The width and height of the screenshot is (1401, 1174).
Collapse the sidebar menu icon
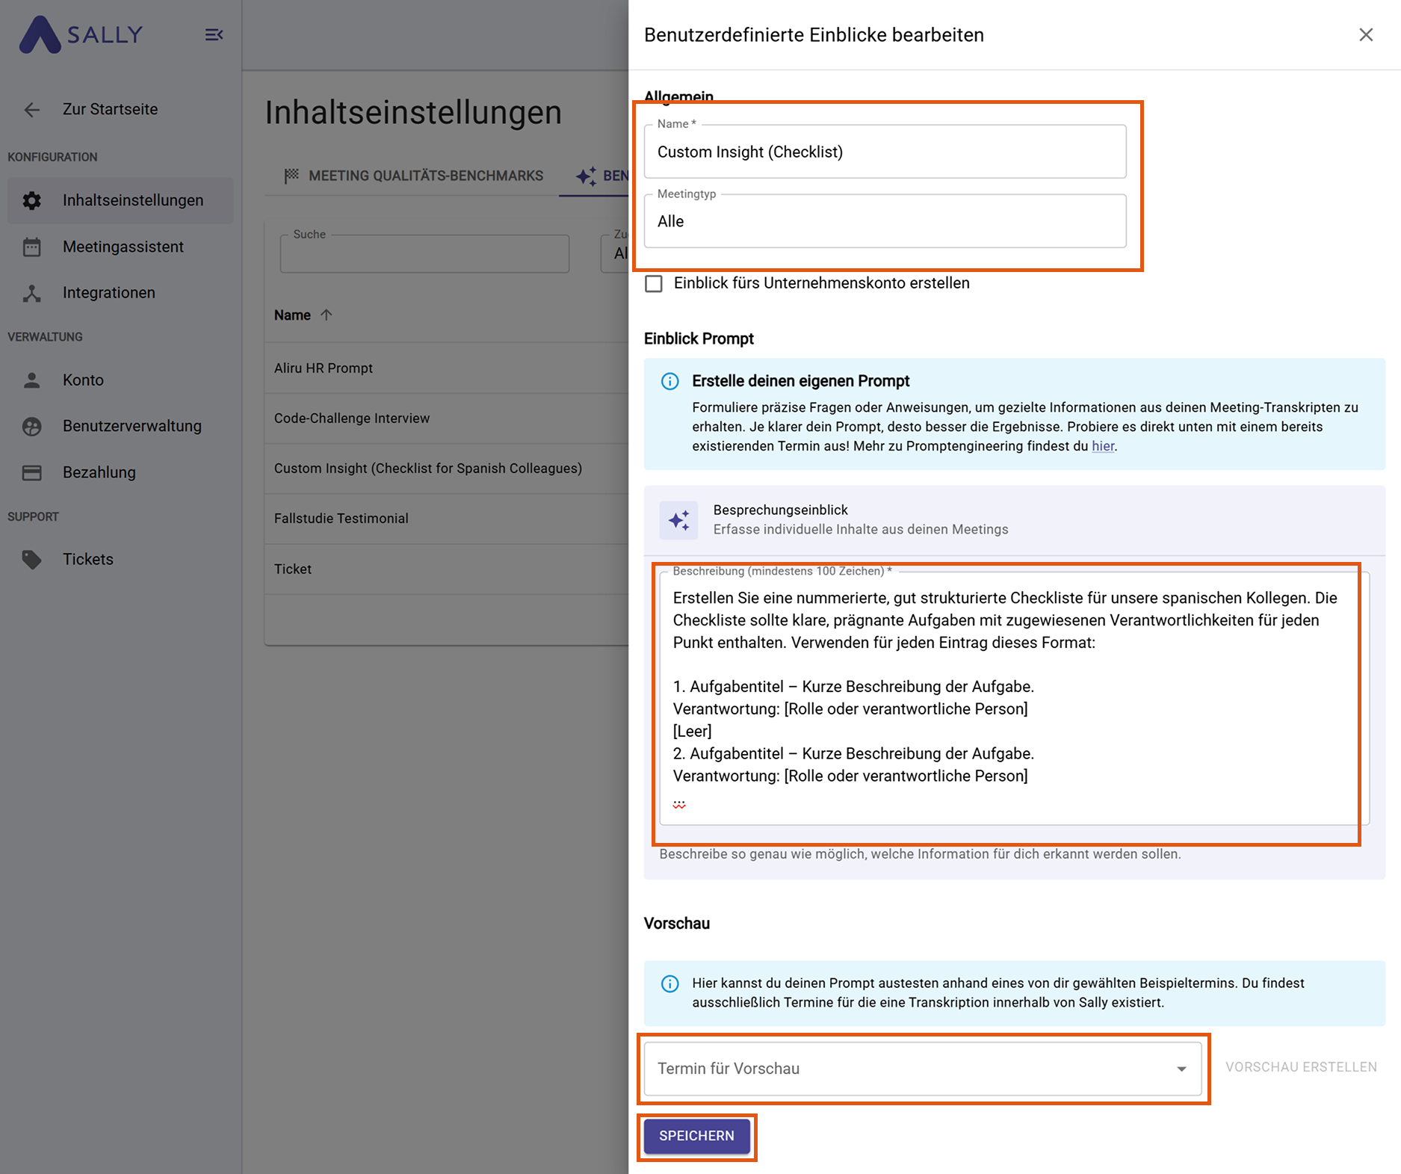click(x=214, y=35)
